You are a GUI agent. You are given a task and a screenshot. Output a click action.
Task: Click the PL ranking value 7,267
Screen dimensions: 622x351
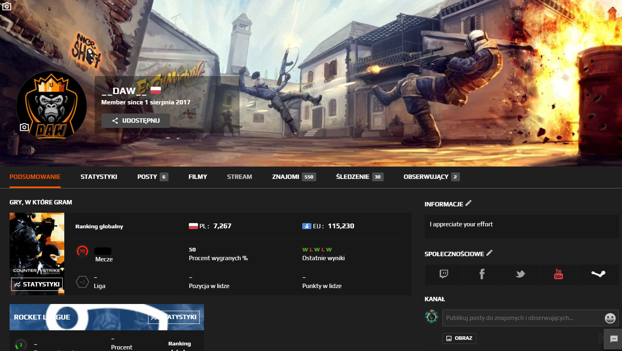point(222,226)
